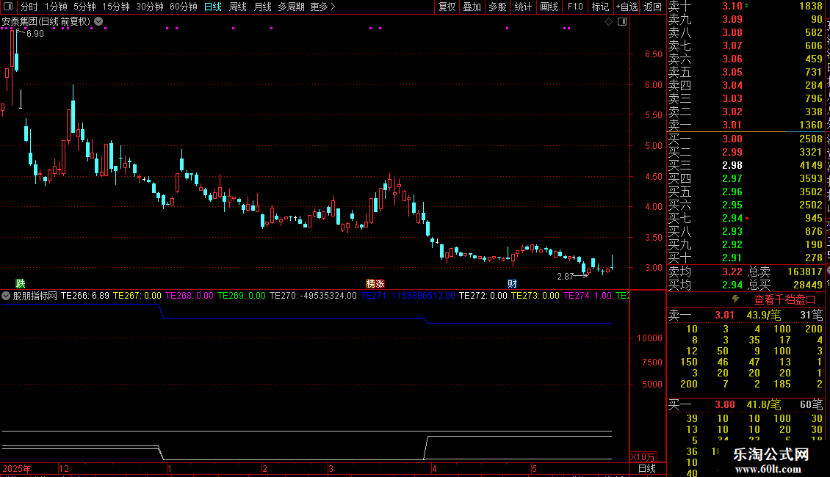Switch to the 分时 intraday view
Image resolution: width=830 pixels, height=477 pixels.
pos(29,7)
